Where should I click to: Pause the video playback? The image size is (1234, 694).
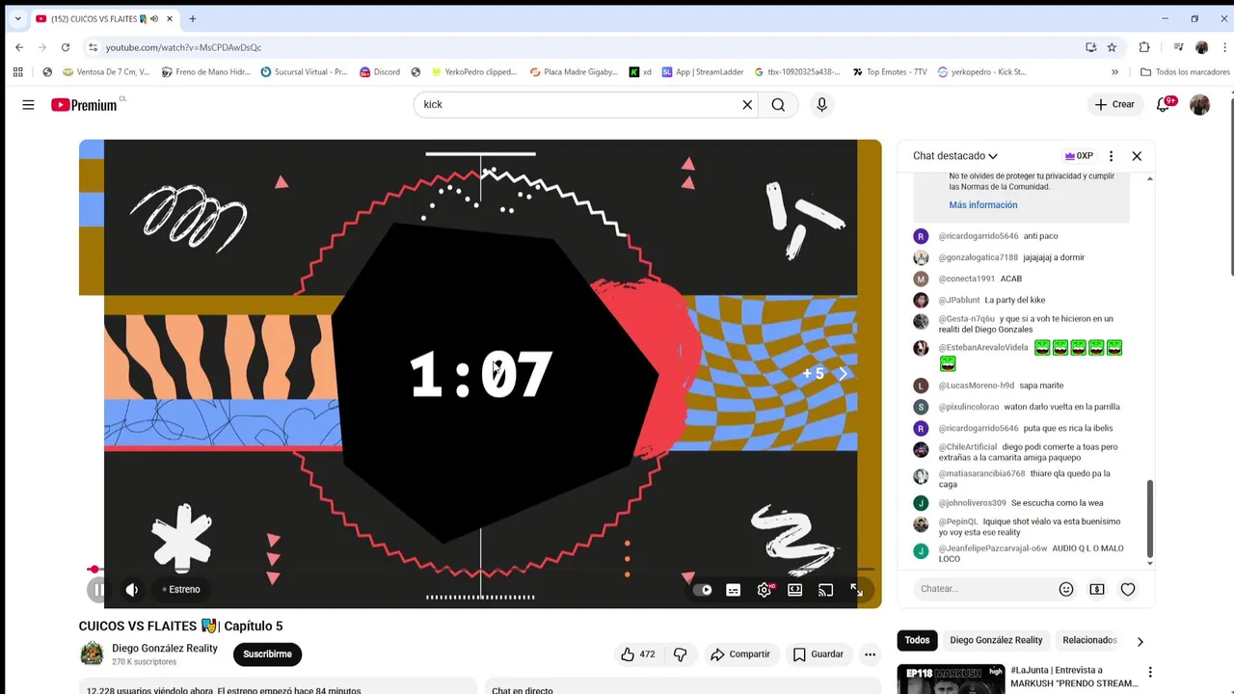pos(98,590)
